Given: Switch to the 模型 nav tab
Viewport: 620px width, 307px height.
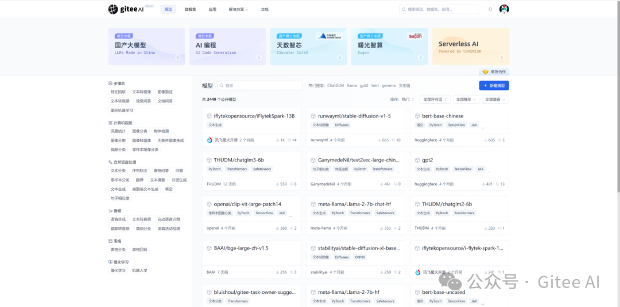Looking at the screenshot, I should pyautogui.click(x=168, y=10).
